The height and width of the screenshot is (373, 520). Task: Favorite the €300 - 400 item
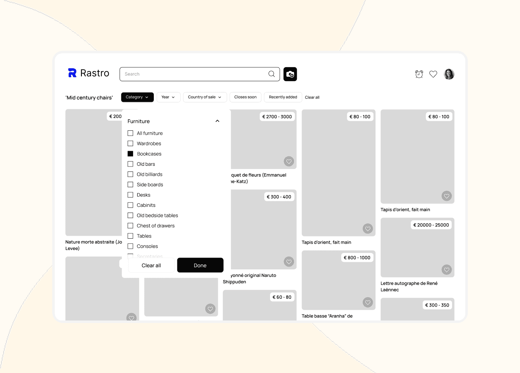pyautogui.click(x=289, y=262)
